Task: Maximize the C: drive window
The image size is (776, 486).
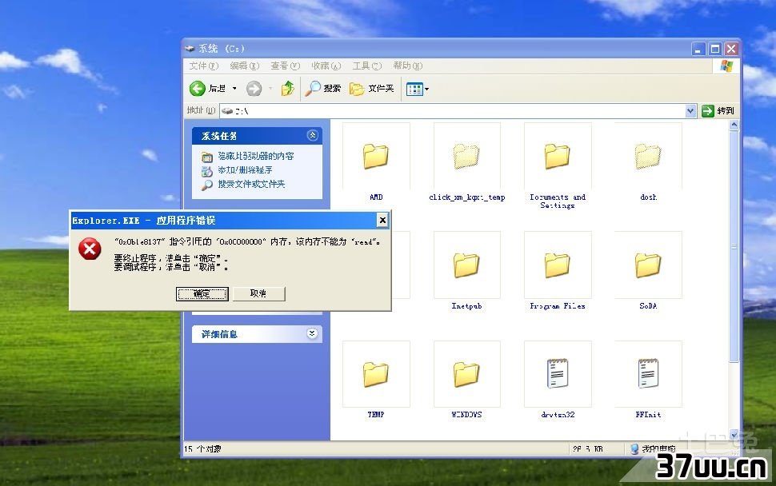Action: coord(714,49)
